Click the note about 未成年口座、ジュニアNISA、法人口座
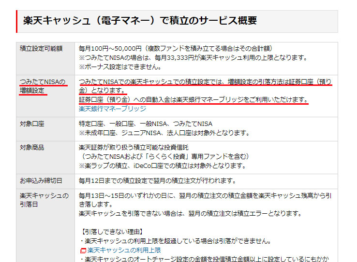Image resolution: width=357 pixels, height=262 pixels. click(164, 133)
